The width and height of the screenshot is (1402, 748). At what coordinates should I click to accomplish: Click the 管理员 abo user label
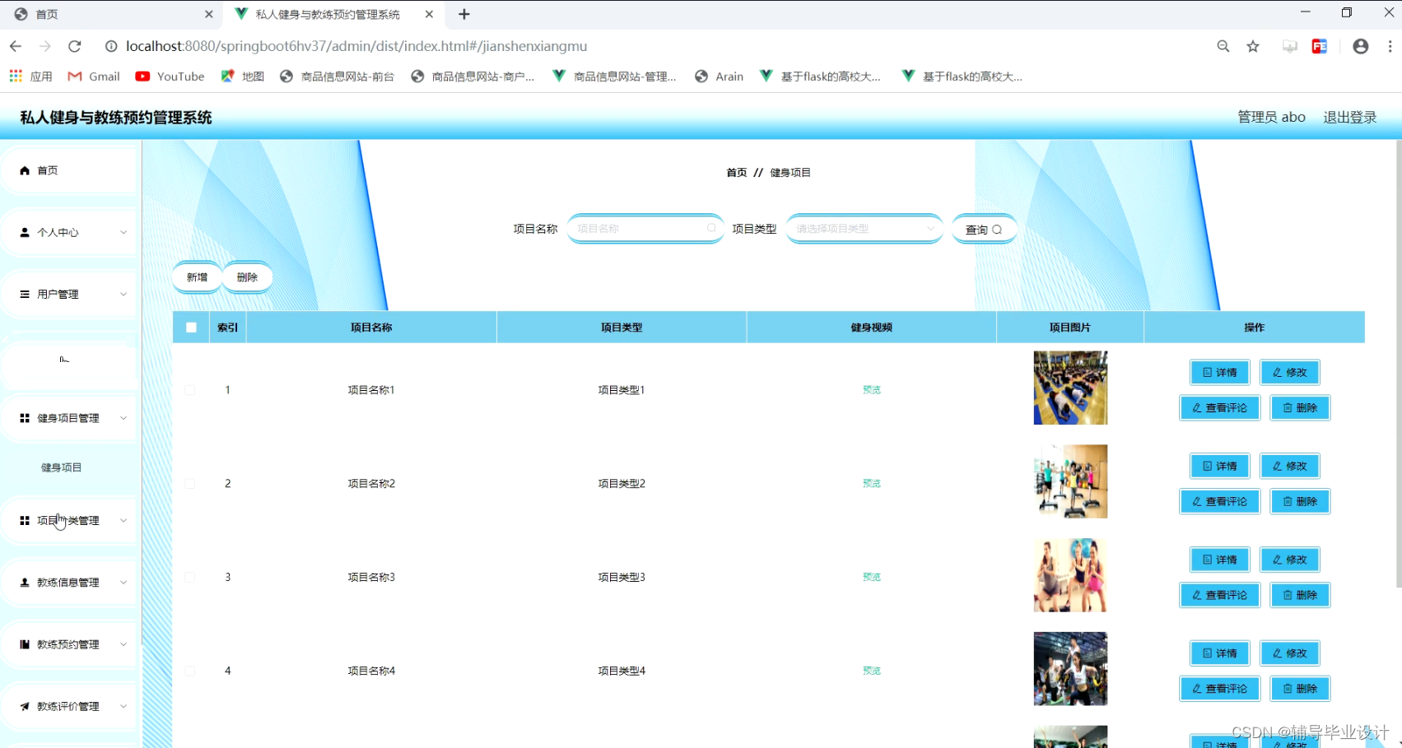1271,117
